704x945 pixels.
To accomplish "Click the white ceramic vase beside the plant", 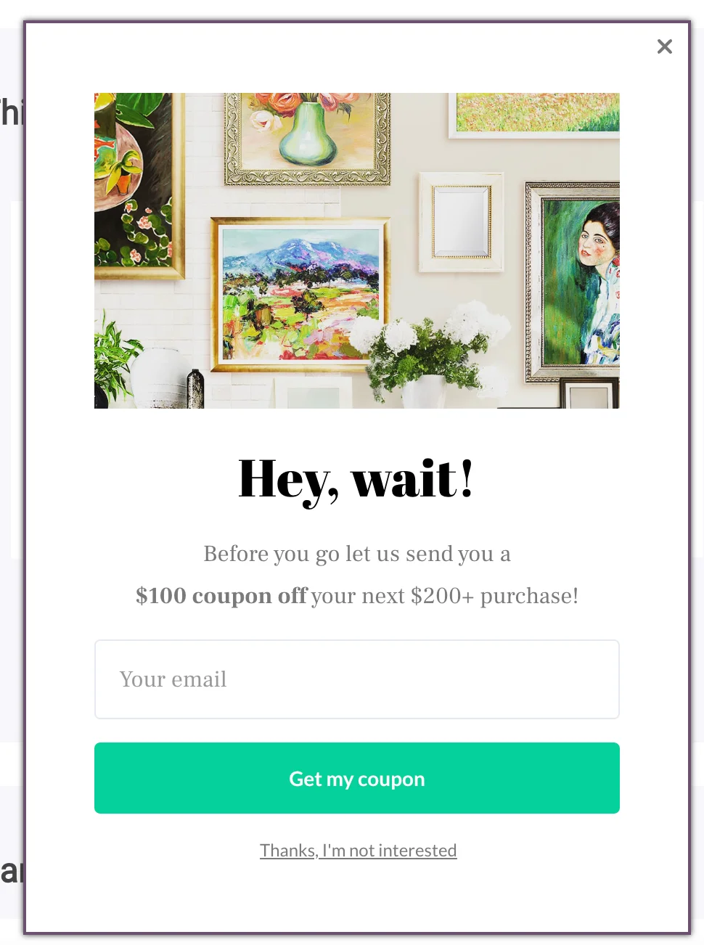I will click(160, 376).
